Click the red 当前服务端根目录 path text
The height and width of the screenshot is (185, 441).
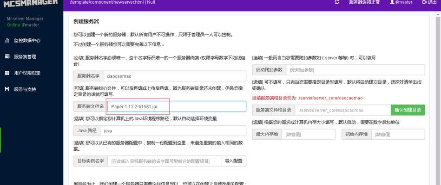[308, 98]
